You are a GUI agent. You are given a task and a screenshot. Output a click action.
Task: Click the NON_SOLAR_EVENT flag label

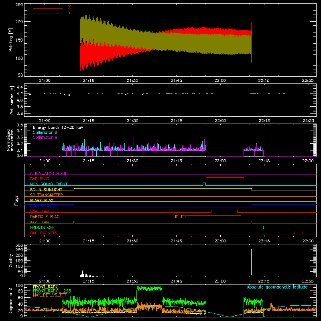pyautogui.click(x=49, y=184)
